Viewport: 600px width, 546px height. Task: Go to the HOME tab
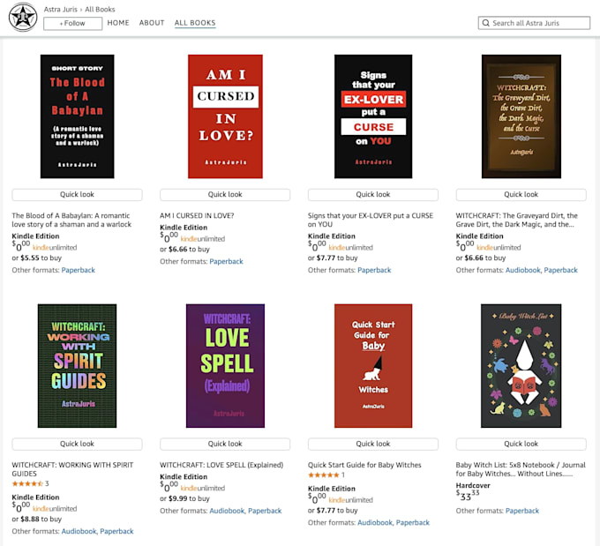click(x=118, y=23)
